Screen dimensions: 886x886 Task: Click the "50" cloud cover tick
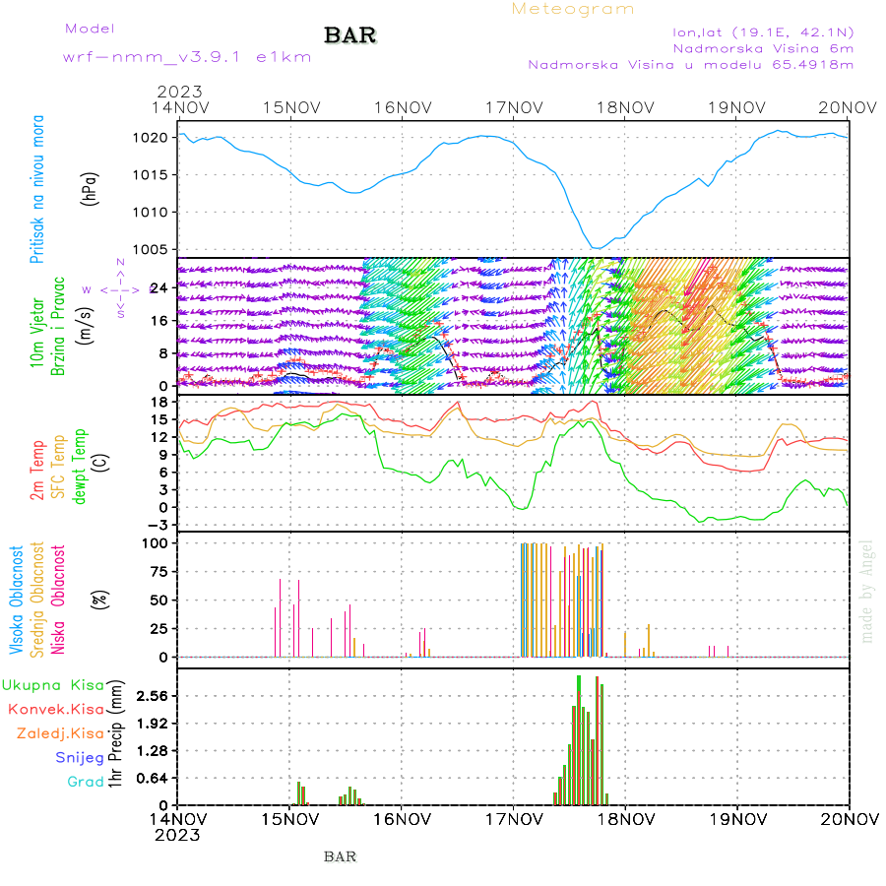[x=159, y=601]
